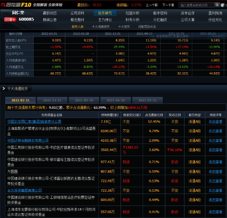Click the 方圆圆 shareholder name
Screen dimensions: 227x218
coord(12,172)
